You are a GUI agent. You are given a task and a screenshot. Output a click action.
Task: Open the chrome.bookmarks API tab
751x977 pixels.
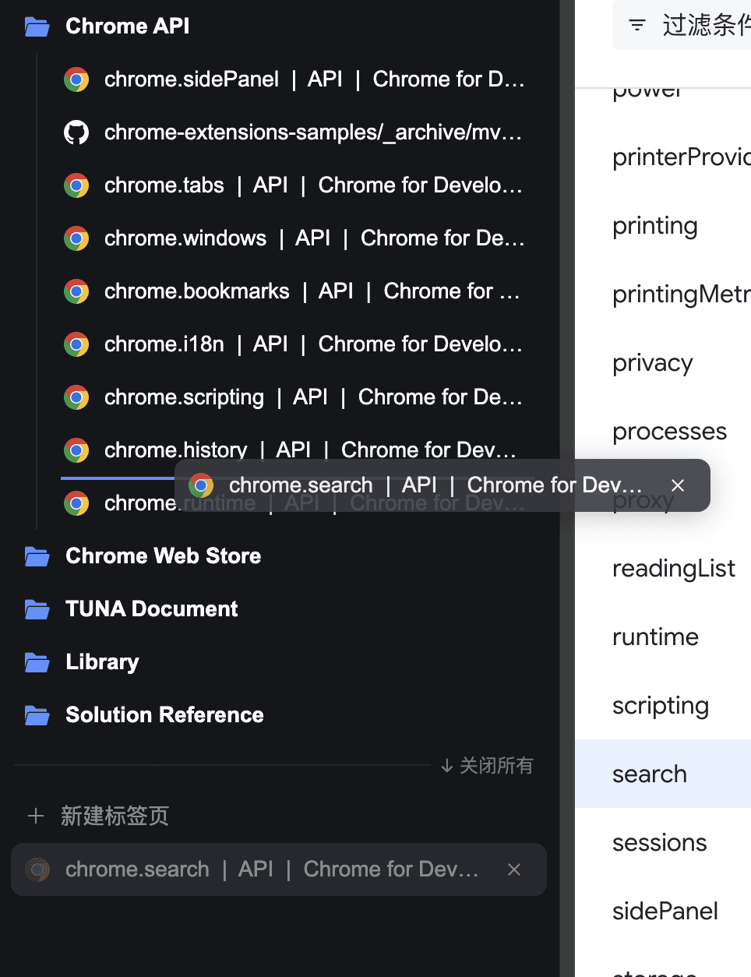pyautogui.click(x=294, y=291)
